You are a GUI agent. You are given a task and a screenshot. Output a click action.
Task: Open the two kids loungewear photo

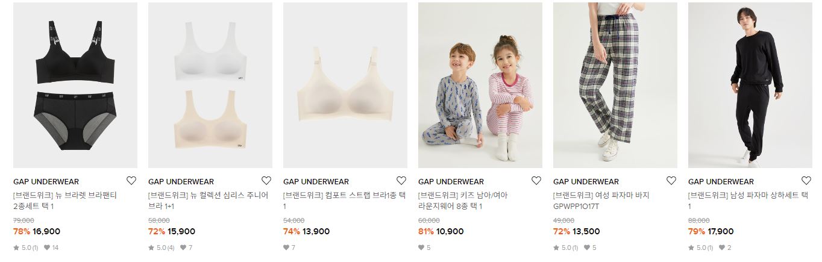480,85
